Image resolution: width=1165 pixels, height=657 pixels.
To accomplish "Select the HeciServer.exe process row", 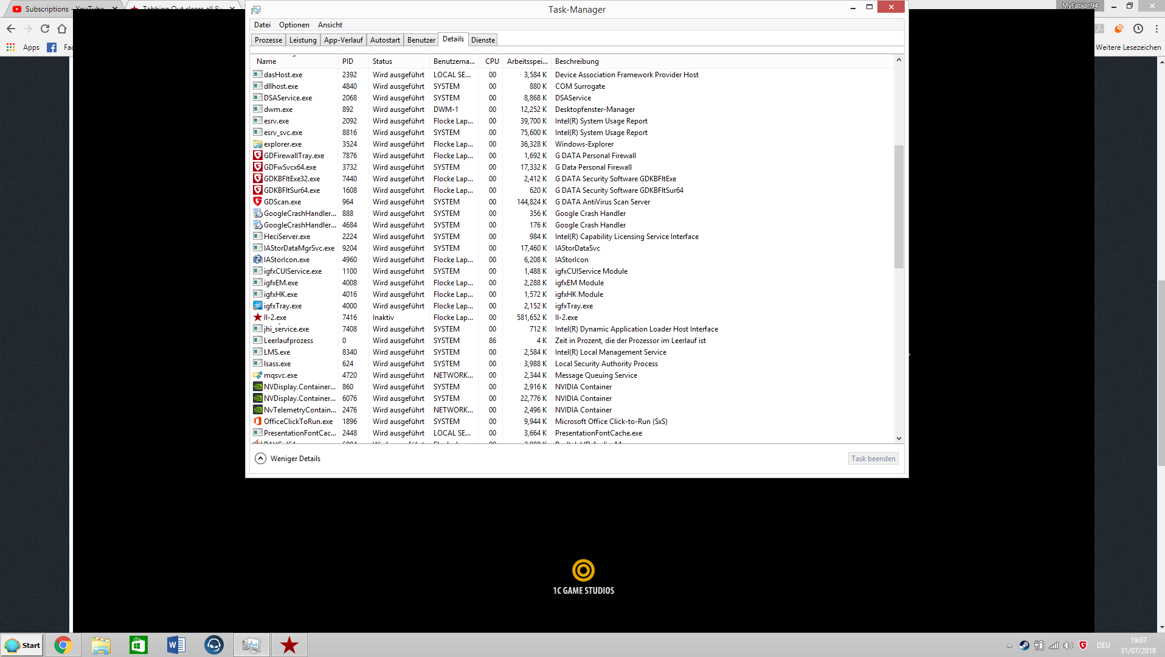I will pyautogui.click(x=572, y=237).
